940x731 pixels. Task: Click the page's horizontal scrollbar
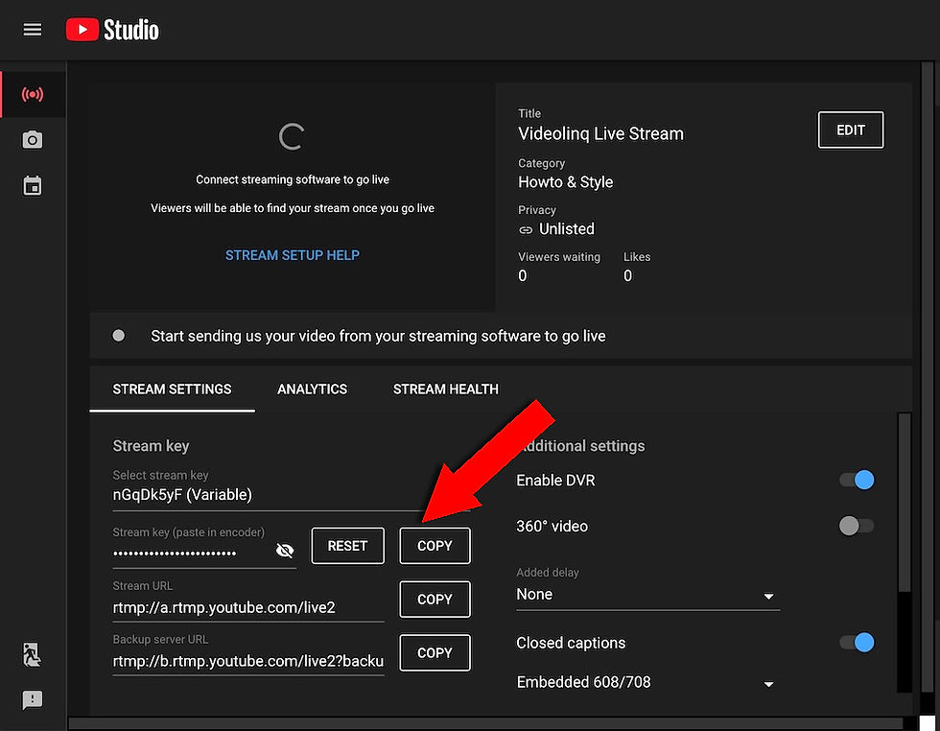coord(485,723)
